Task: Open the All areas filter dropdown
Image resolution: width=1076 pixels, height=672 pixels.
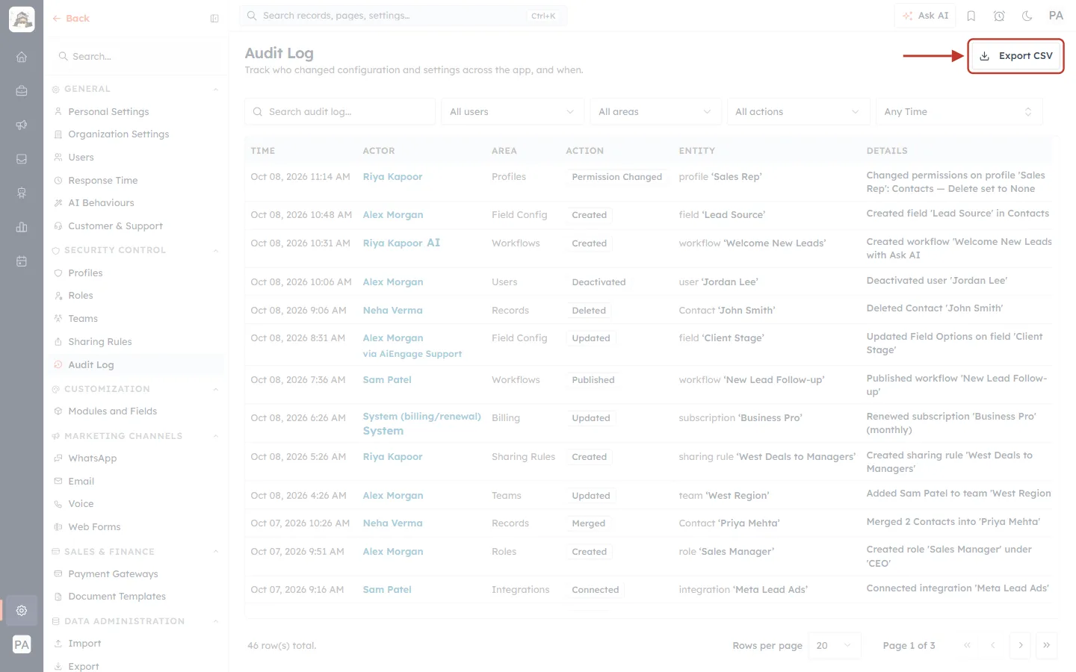Action: [655, 112]
